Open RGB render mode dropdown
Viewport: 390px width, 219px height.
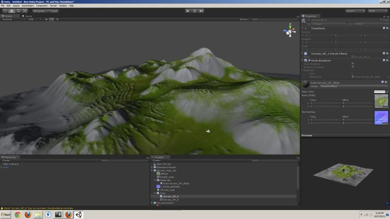point(35,19)
